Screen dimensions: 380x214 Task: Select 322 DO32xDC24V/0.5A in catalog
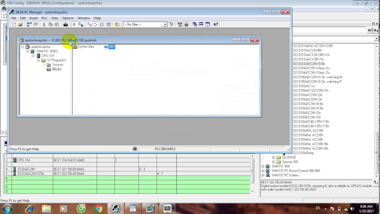coord(309,64)
